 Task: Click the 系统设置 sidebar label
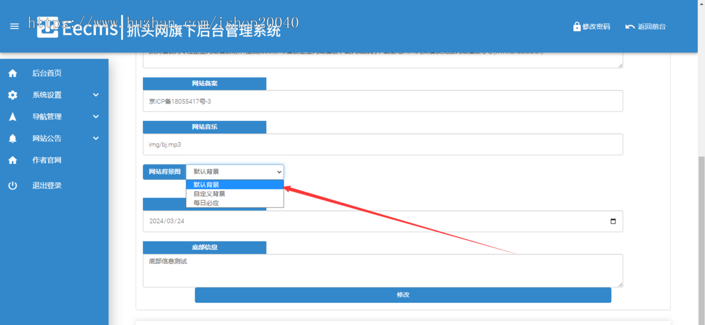(x=47, y=95)
